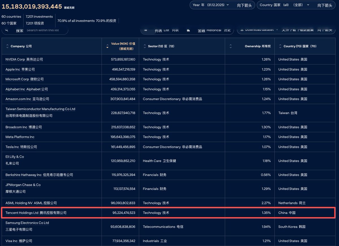
Task: Open the Tesla Inc company link
Action: pyautogui.click(x=21, y=147)
